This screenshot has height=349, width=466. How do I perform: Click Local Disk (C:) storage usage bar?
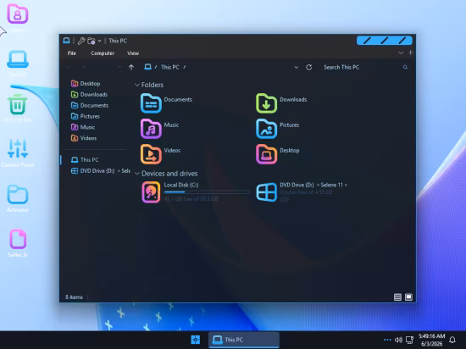(x=207, y=192)
